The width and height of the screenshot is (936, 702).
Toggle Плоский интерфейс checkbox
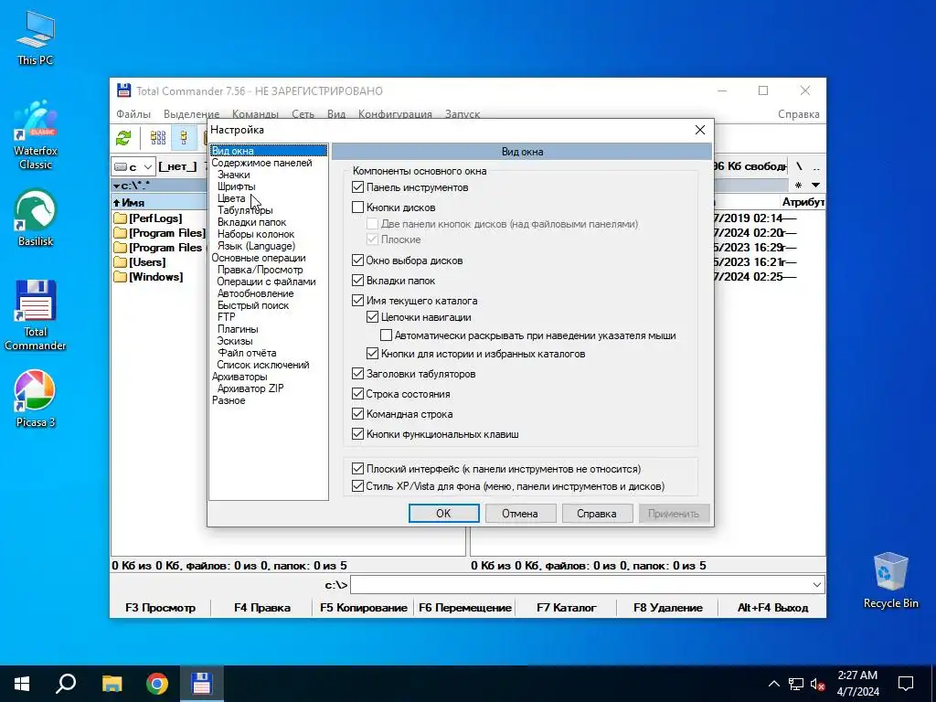click(357, 469)
